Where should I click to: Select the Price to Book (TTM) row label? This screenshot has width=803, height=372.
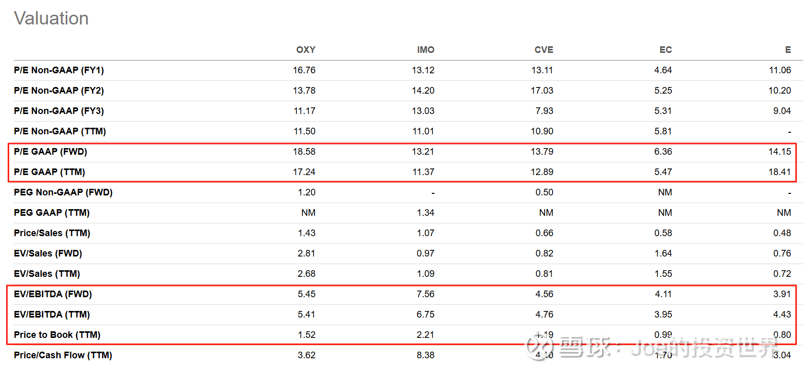(x=57, y=335)
